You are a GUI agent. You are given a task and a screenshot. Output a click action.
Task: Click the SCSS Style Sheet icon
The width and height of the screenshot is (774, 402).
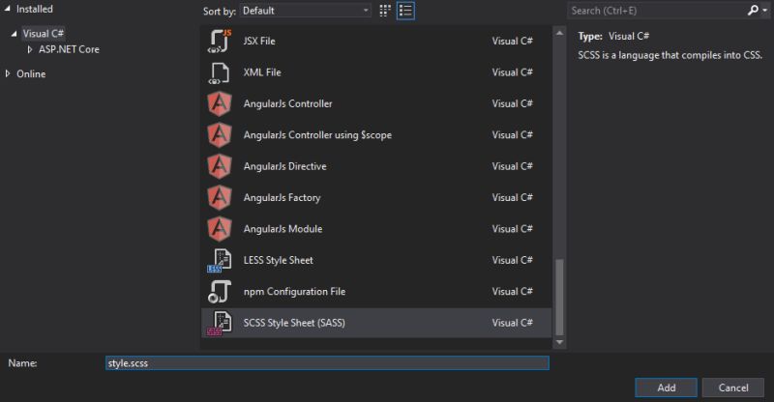pyautogui.click(x=220, y=323)
